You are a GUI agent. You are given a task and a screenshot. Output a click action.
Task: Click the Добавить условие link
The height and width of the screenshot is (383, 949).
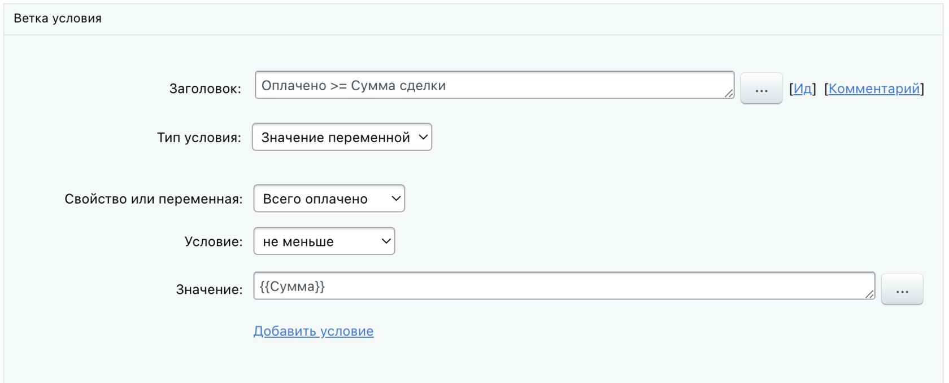coord(314,331)
